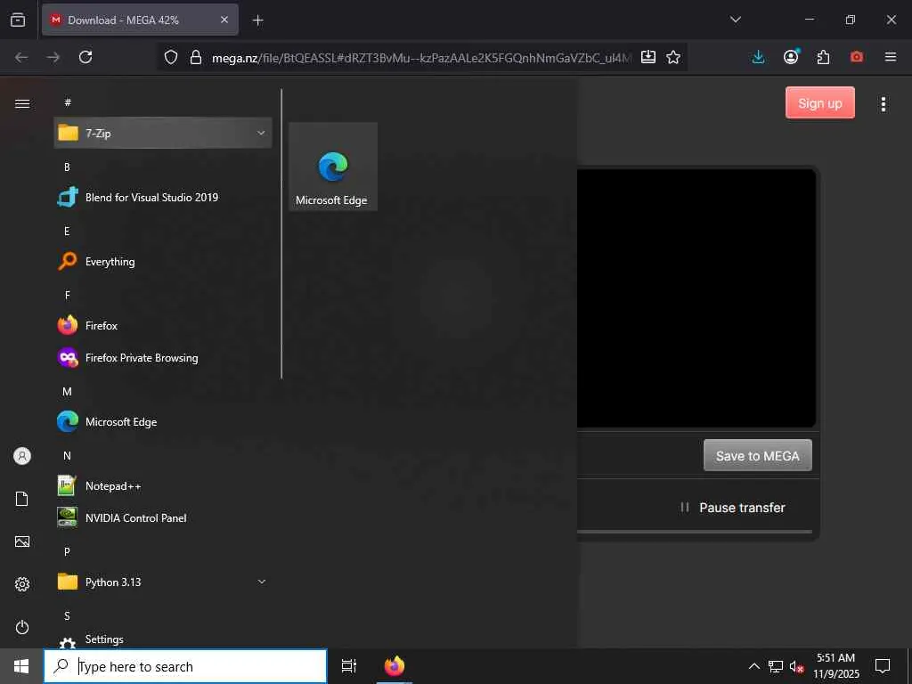Click the Microsoft Edge pinned tile

(x=333, y=167)
